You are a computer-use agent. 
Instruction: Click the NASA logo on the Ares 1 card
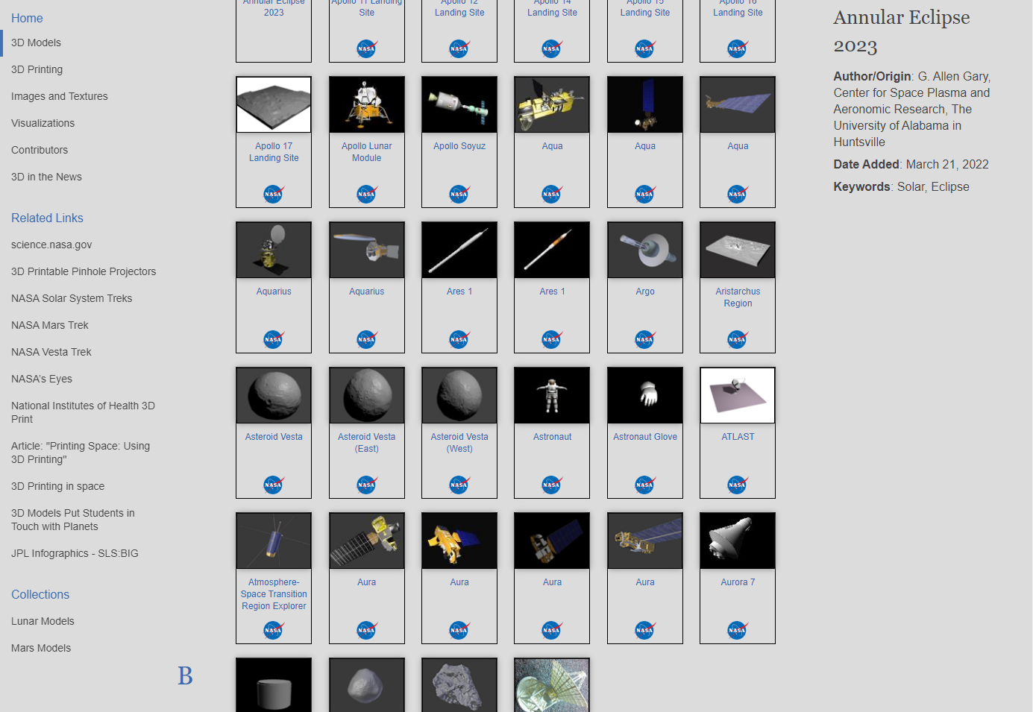(x=459, y=339)
